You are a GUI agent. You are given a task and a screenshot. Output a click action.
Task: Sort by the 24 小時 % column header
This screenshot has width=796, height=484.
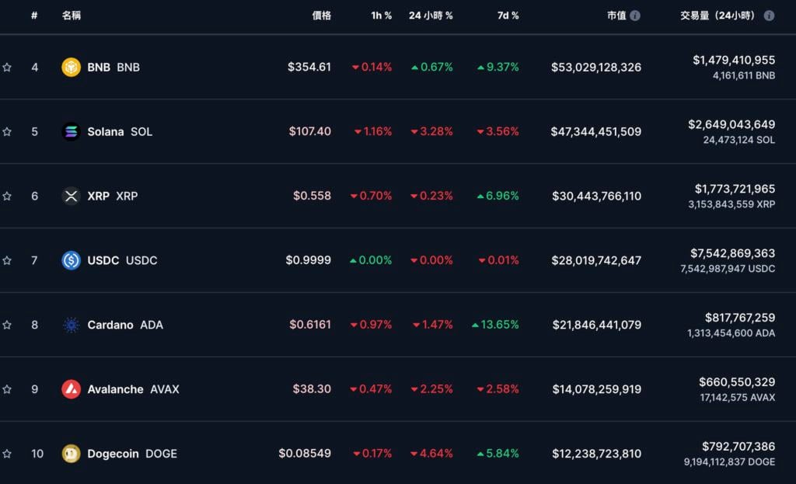(431, 16)
